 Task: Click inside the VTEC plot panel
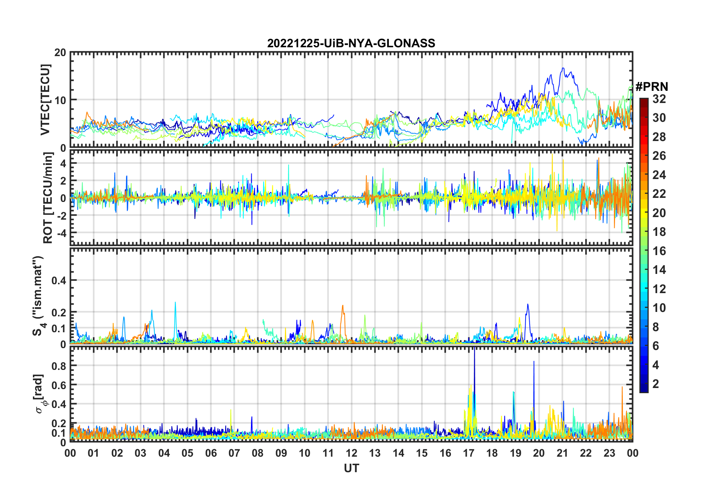tap(351, 100)
